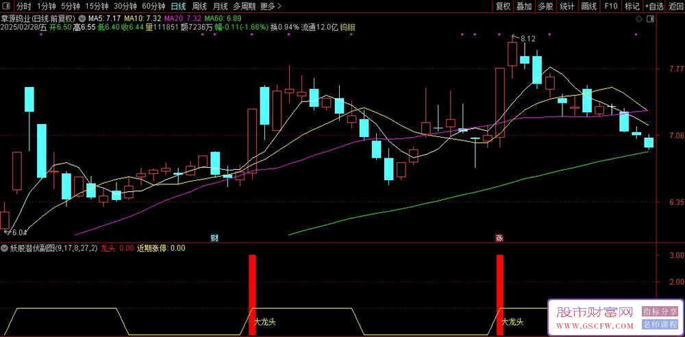685x337 pixels.
Task: Switch to the 分时 tab
Action: (24, 6)
